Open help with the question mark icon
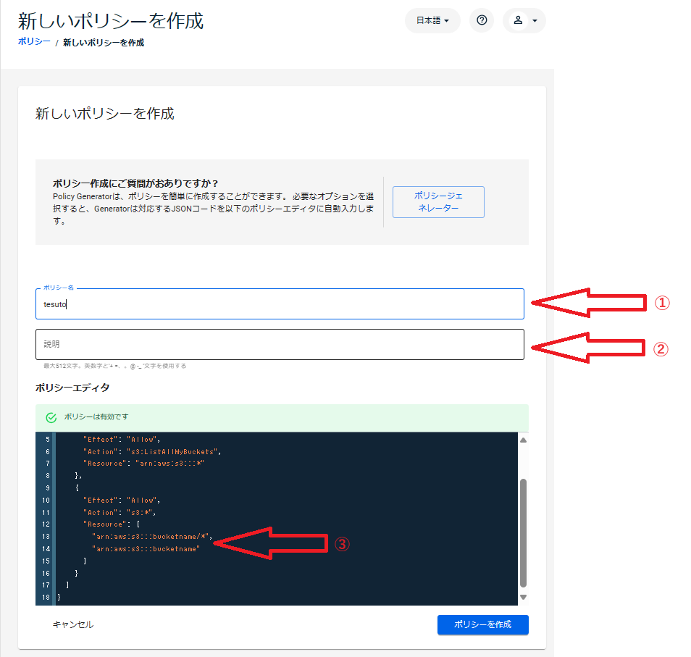This screenshot has height=657, width=691. click(482, 20)
